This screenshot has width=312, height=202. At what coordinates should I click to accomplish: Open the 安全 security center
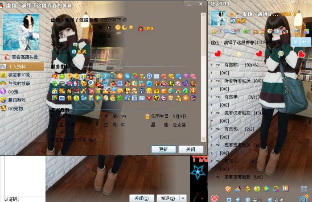[253, 200]
